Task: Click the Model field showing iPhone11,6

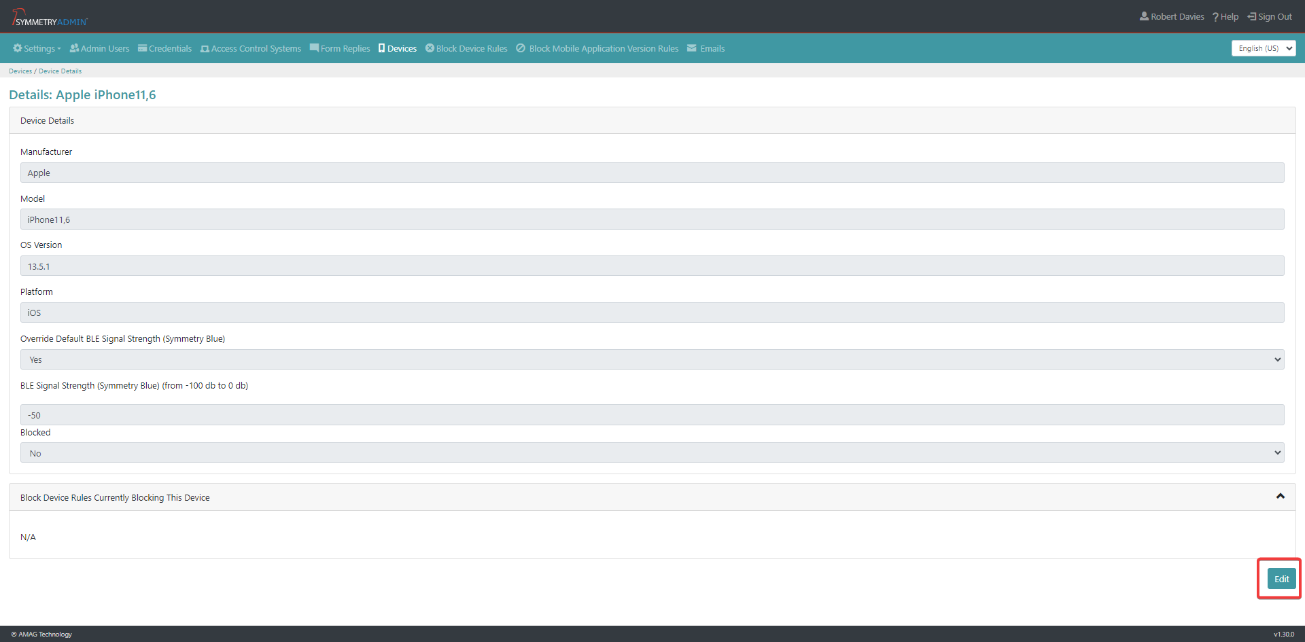Action: pos(652,219)
